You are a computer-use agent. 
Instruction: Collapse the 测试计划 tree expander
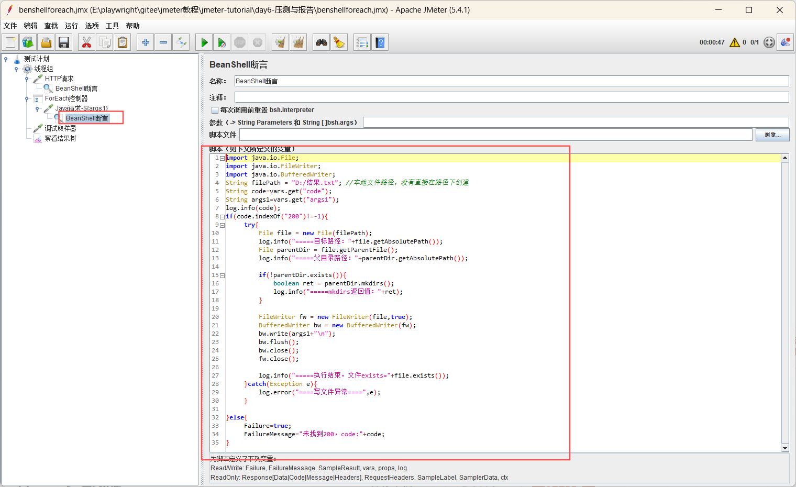[x=6, y=59]
